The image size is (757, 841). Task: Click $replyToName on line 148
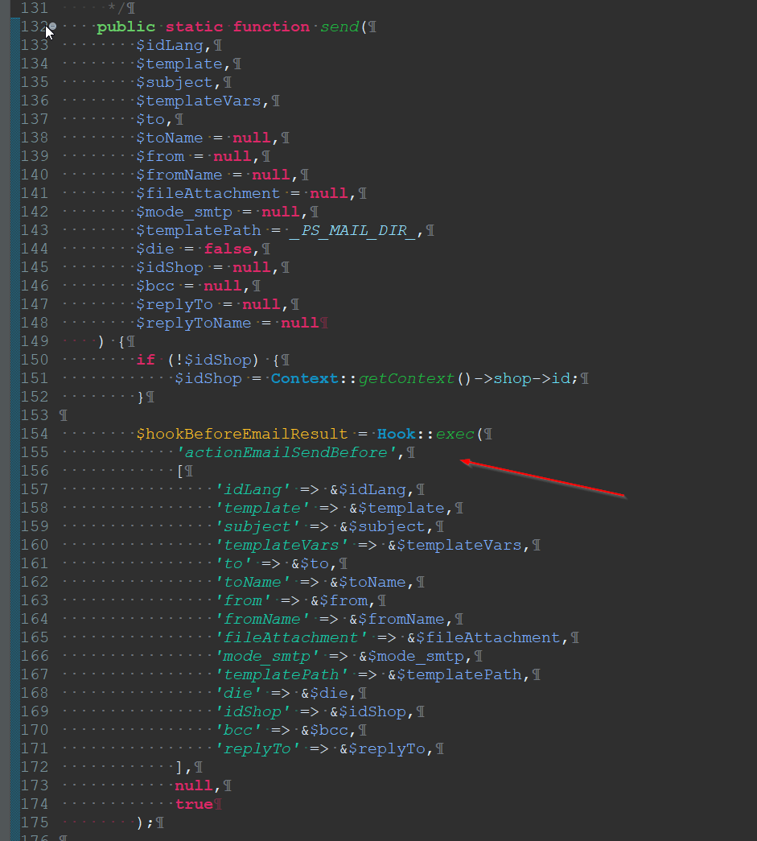coord(194,323)
